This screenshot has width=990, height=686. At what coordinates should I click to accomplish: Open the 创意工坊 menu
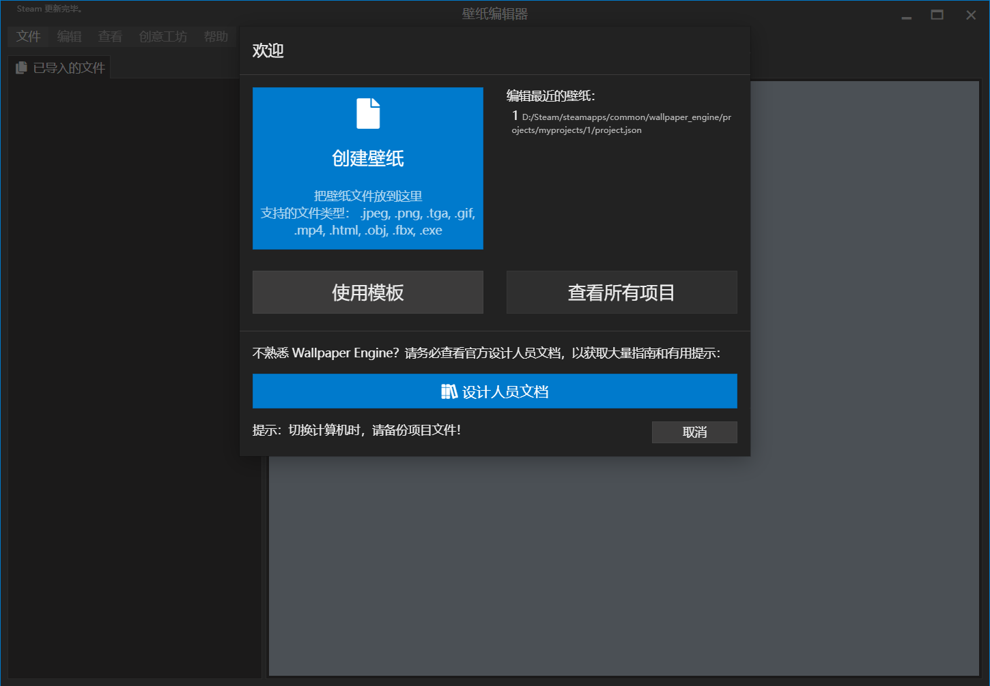click(x=163, y=36)
